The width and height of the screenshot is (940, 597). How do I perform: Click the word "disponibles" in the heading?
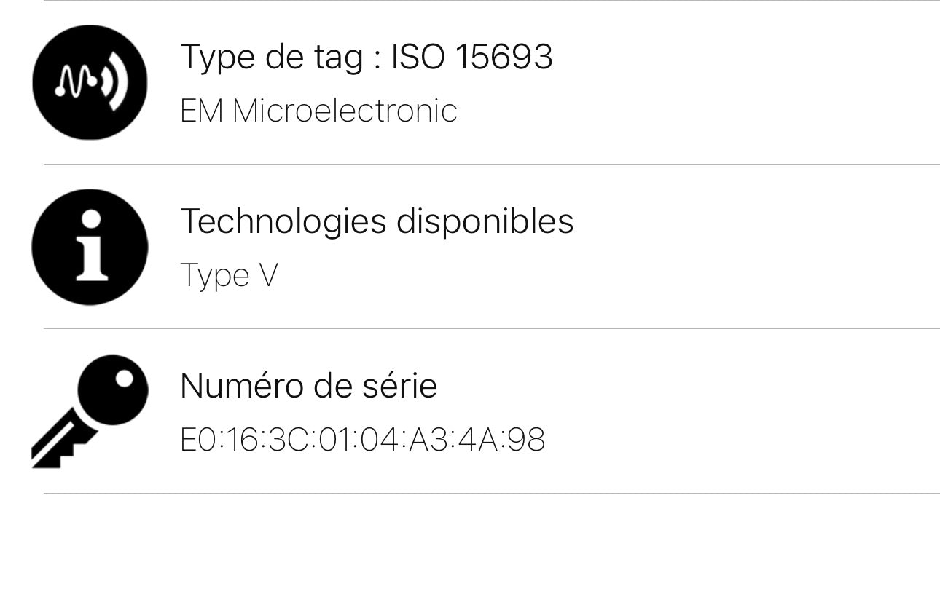485,221
